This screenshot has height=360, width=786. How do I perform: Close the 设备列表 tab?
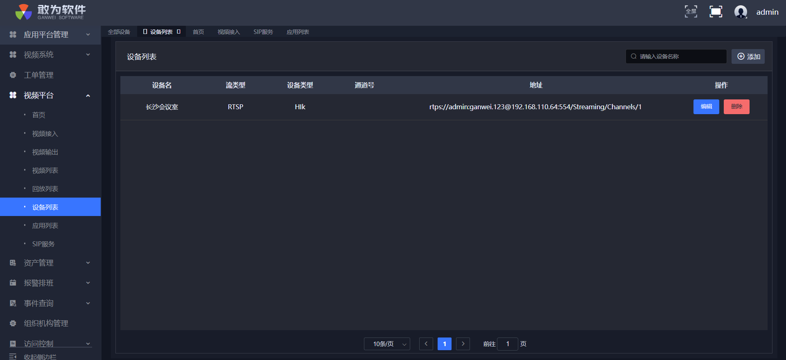click(x=178, y=32)
